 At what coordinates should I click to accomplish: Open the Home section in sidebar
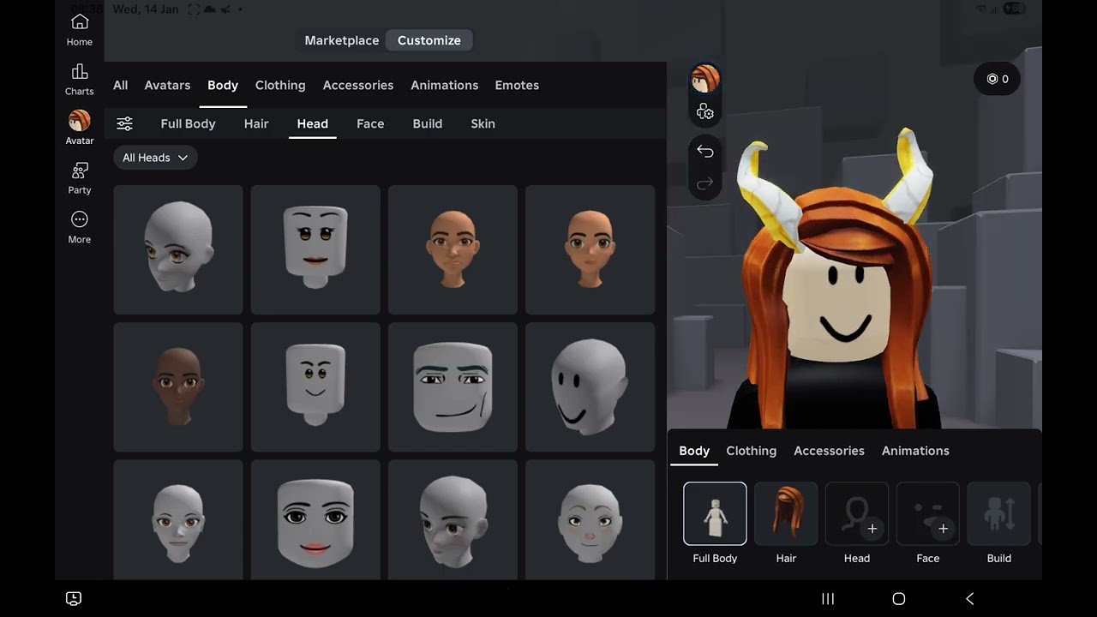click(80, 29)
